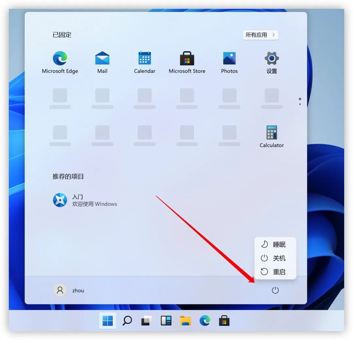Open 所有应用 (All apps) list

(x=260, y=35)
